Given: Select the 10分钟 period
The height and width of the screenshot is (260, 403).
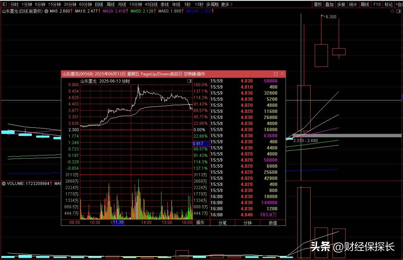Looking at the screenshot, I should [x=135, y=4].
